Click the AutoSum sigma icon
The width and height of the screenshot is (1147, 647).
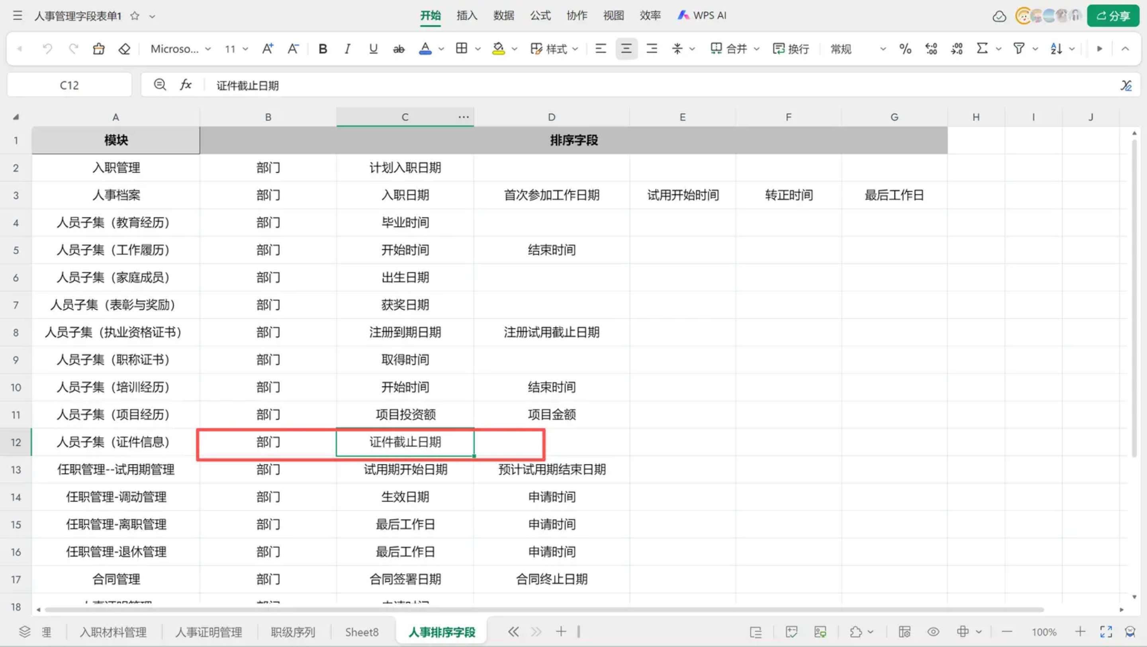[x=982, y=49]
